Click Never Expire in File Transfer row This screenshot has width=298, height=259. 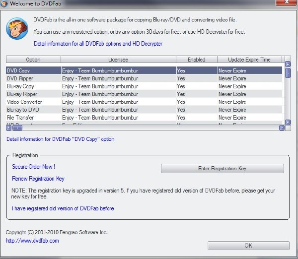pyautogui.click(x=250, y=118)
